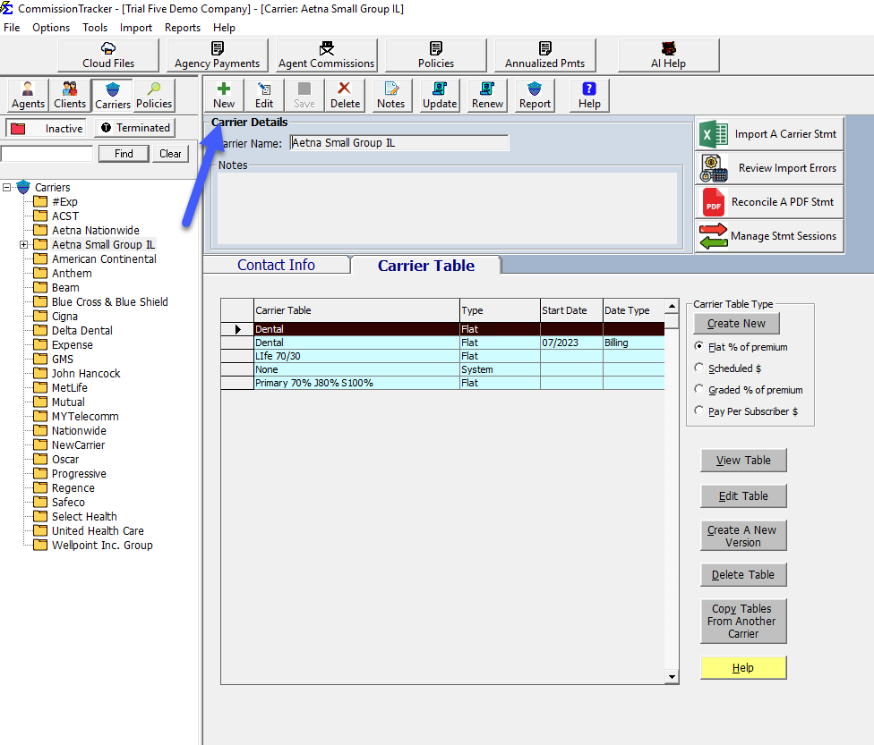Open the Agents panel icon
The image size is (874, 745).
click(27, 95)
